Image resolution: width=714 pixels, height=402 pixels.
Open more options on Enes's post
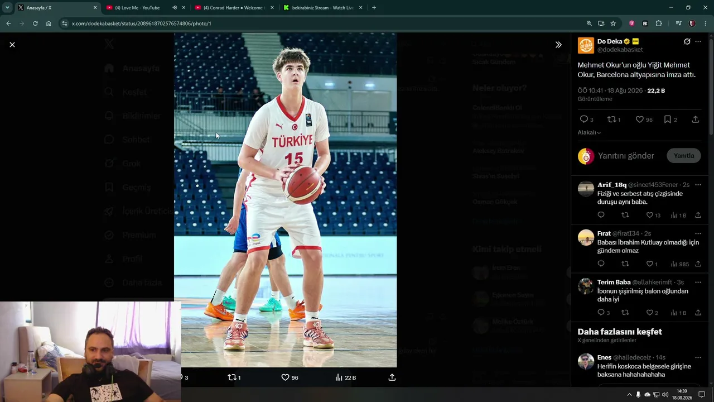coord(698,357)
